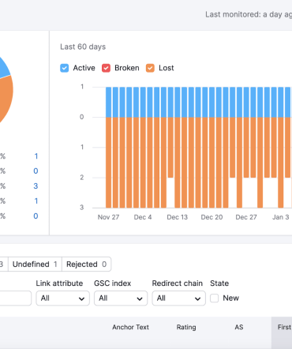Select the Rejected tab
Screen dimensions: 292x349
tap(86, 264)
